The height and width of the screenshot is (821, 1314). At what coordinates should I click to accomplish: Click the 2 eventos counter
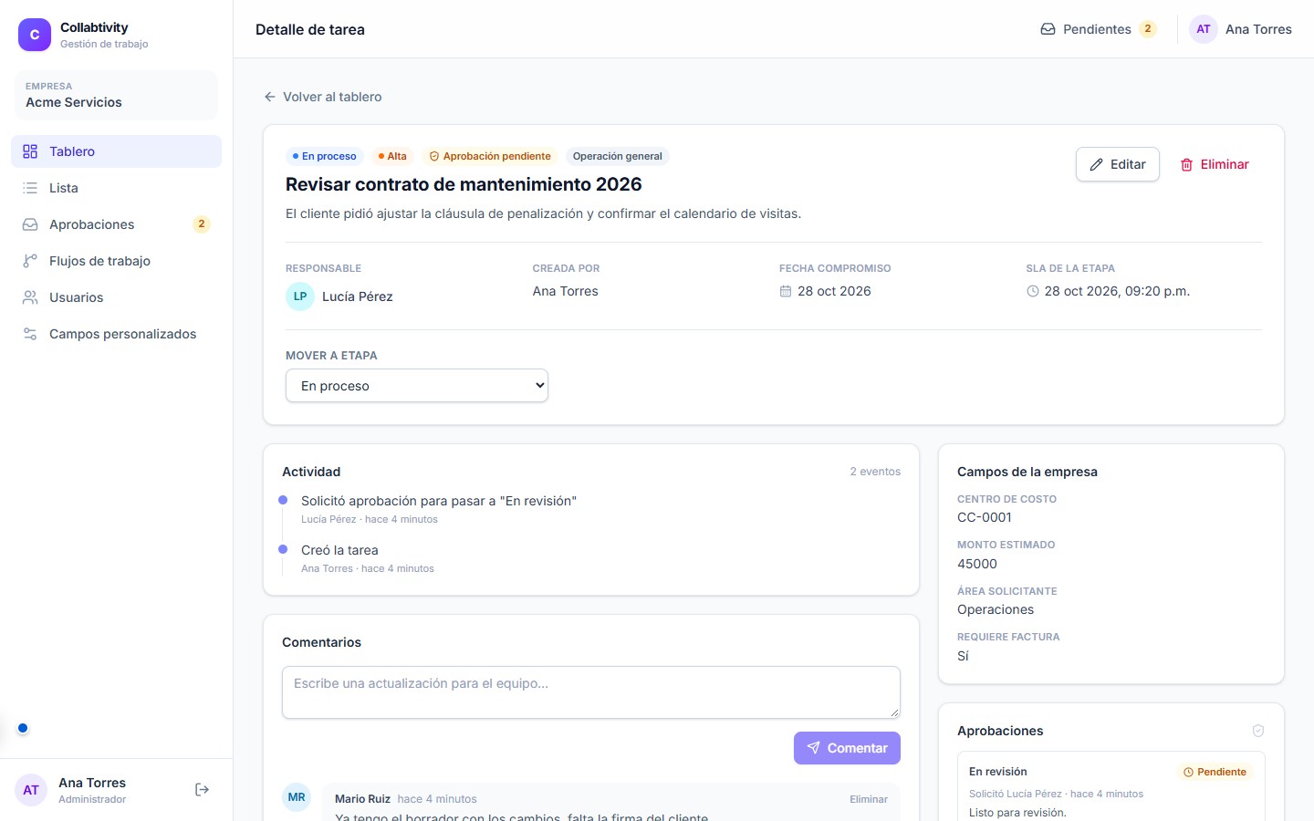click(x=875, y=472)
